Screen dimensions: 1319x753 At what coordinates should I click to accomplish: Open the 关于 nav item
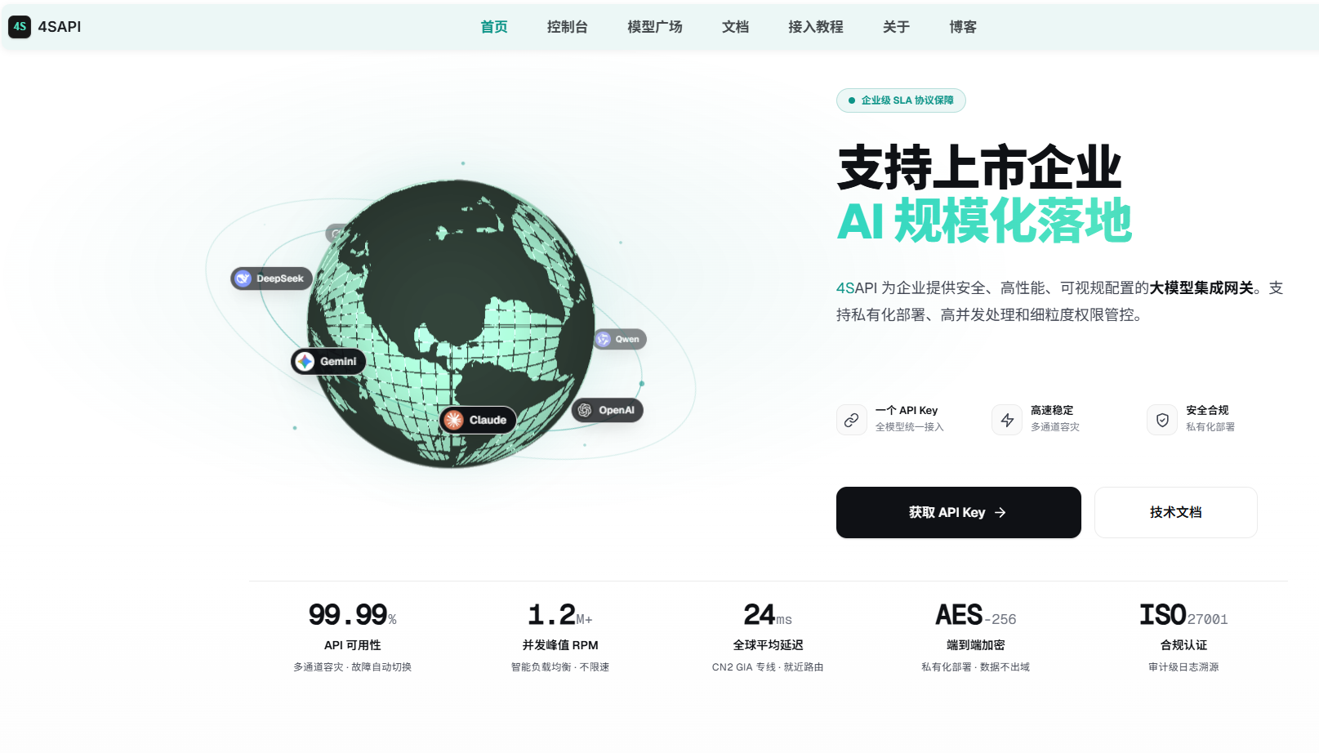point(896,27)
